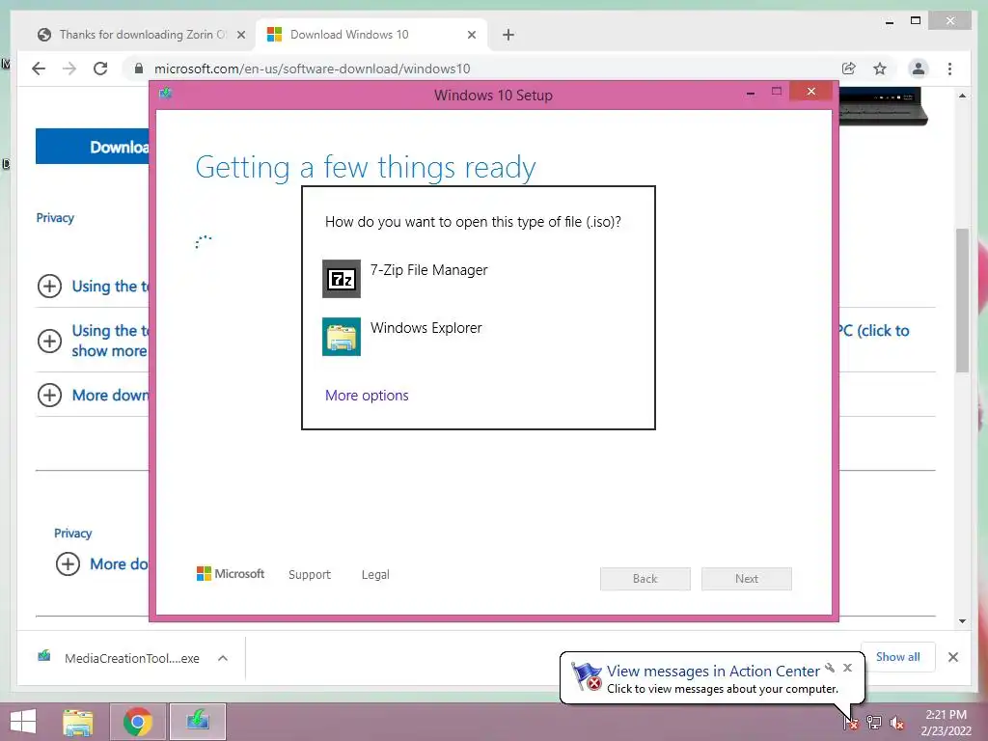This screenshot has height=741, width=988.
Task: Reload the Chrome page
Action: [x=100, y=69]
